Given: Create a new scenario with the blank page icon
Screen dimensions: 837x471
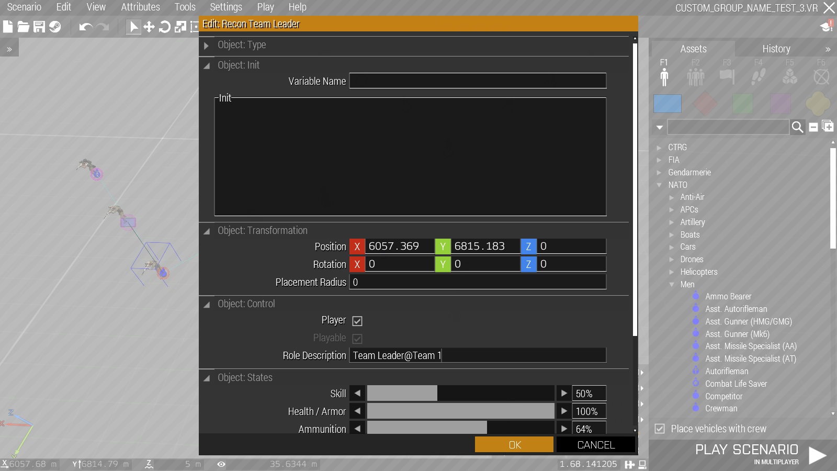Looking at the screenshot, I should tap(8, 27).
